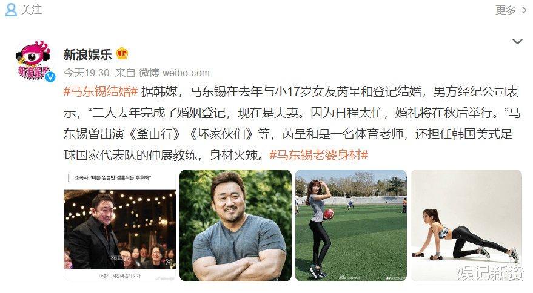Click the follow person icon beside 关注
Viewport: 533px width, 293px height.
coord(11,10)
